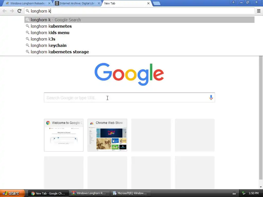The width and height of the screenshot is (263, 197).
Task: Click the browser Back arrow
Action: click(x=5, y=11)
